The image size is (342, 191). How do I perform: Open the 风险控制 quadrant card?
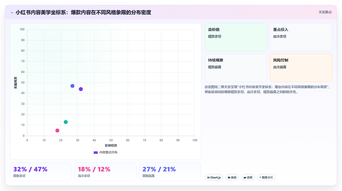(301, 68)
